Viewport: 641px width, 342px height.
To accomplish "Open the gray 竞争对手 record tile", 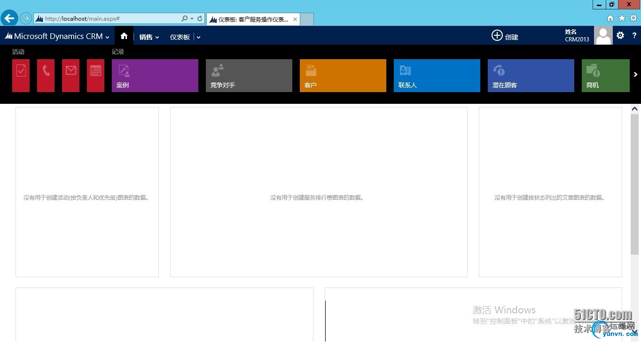I will tap(249, 76).
